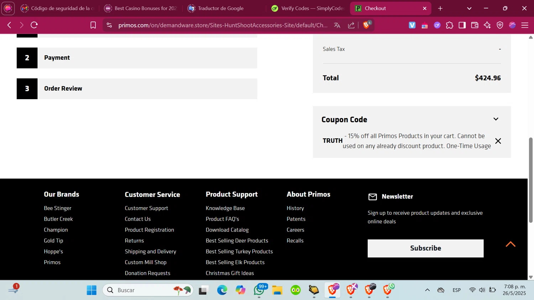Show hidden system tray icons

(427, 290)
